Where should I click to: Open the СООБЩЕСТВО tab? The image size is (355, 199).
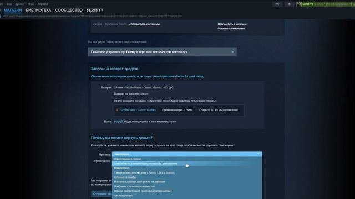click(69, 10)
